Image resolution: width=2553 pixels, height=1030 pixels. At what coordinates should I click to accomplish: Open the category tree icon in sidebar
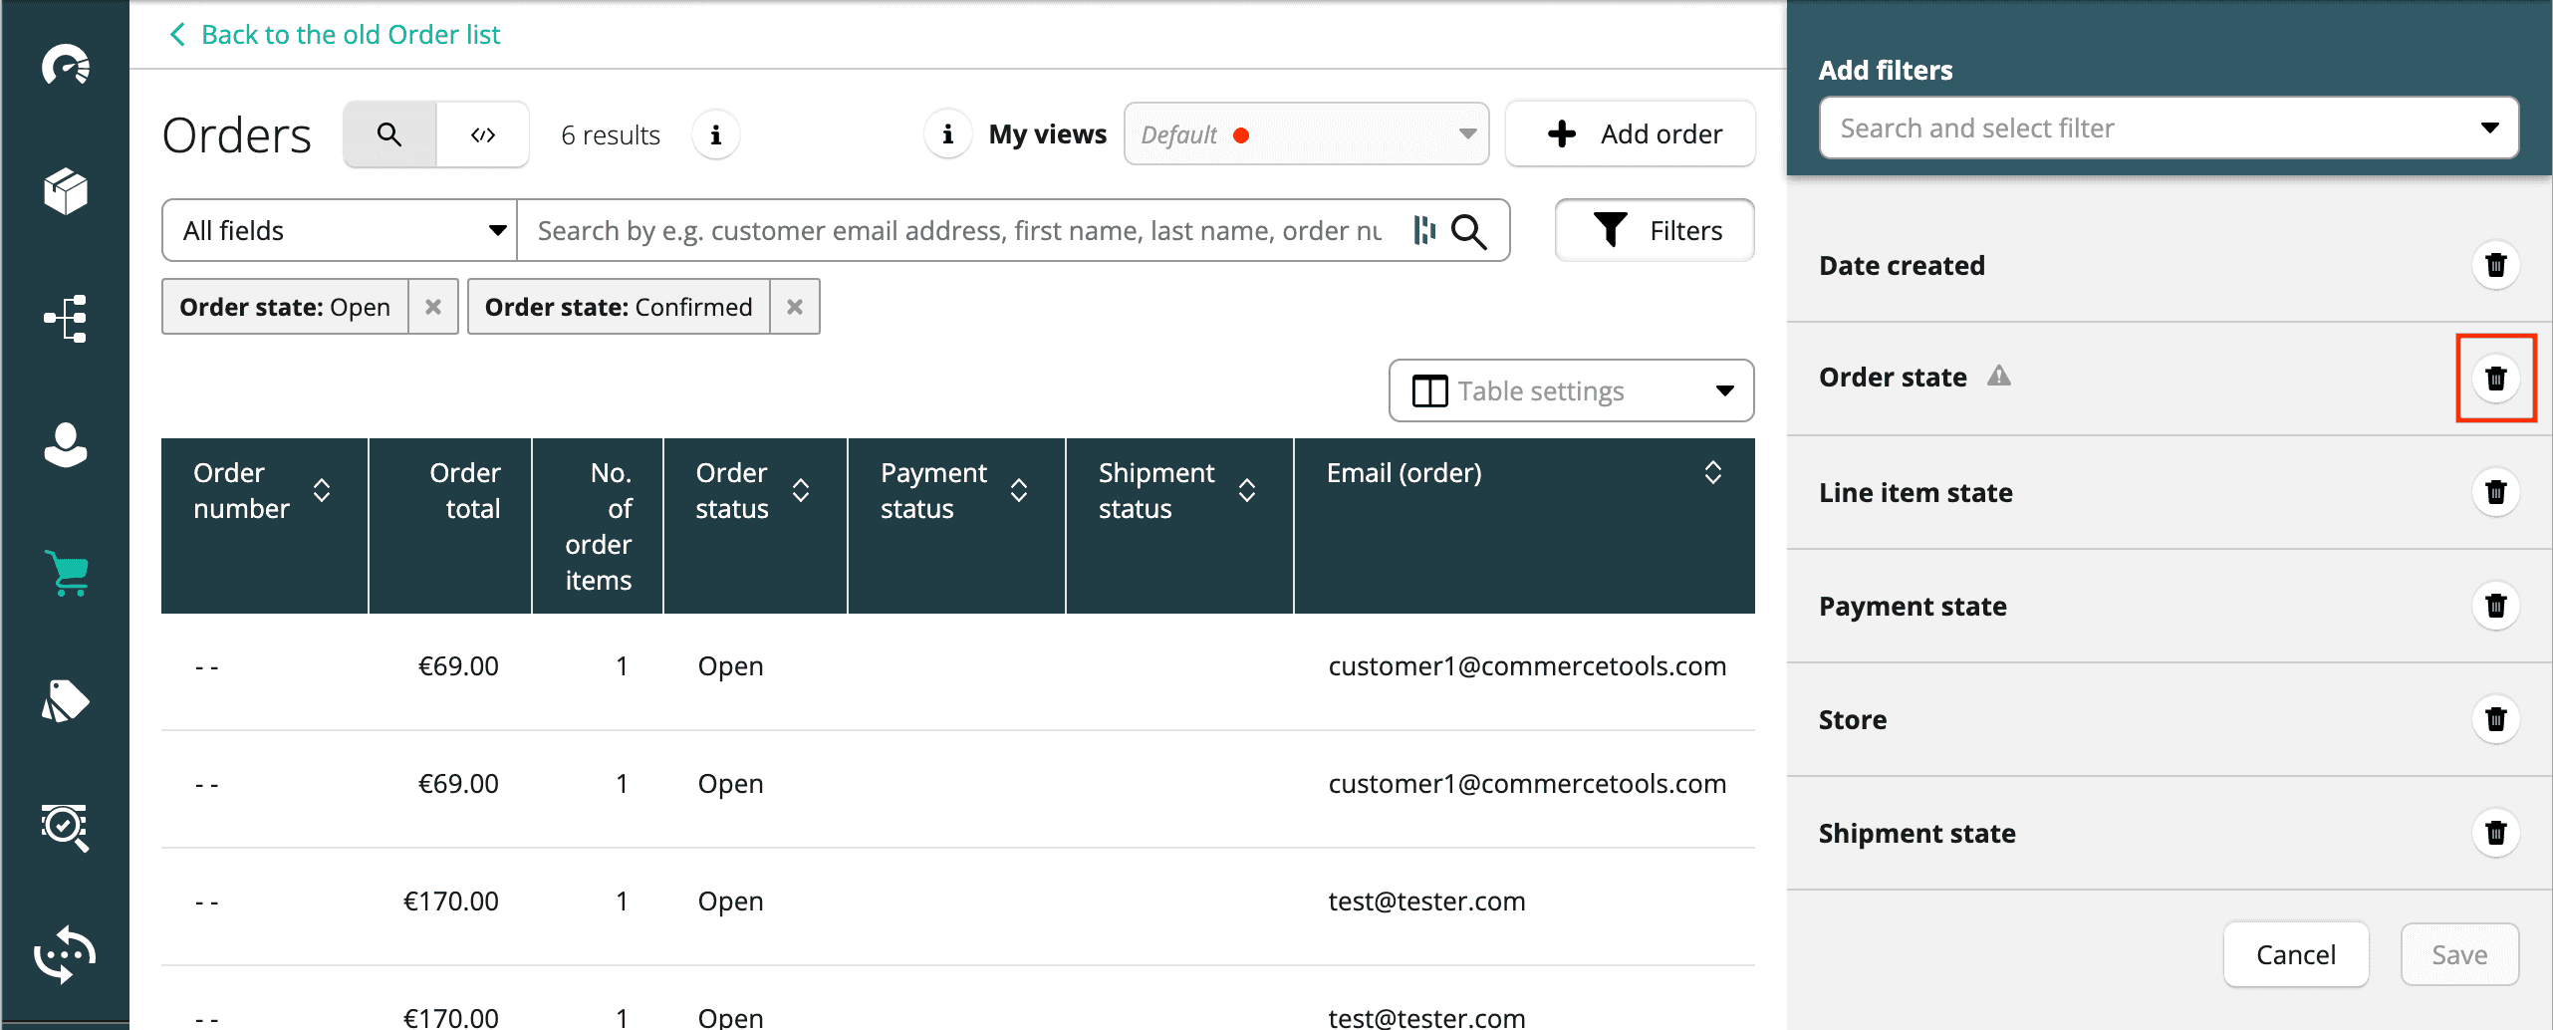[x=66, y=319]
